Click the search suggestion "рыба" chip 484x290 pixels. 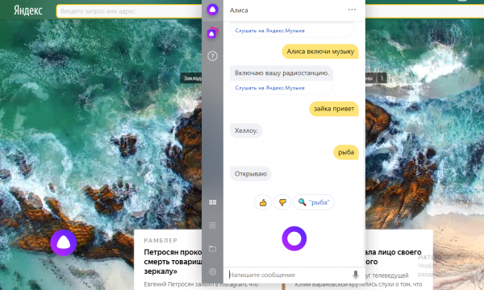click(x=314, y=202)
